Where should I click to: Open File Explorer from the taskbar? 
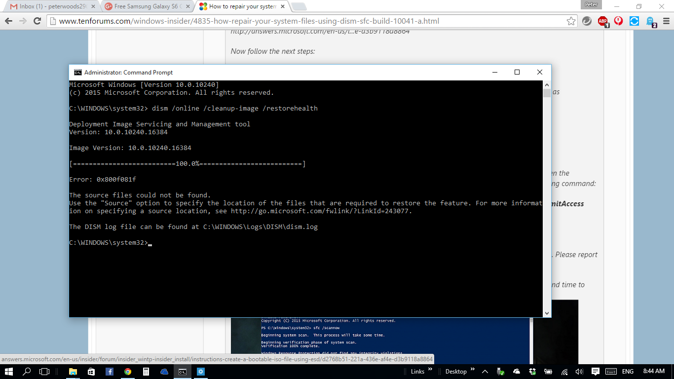[73, 372]
